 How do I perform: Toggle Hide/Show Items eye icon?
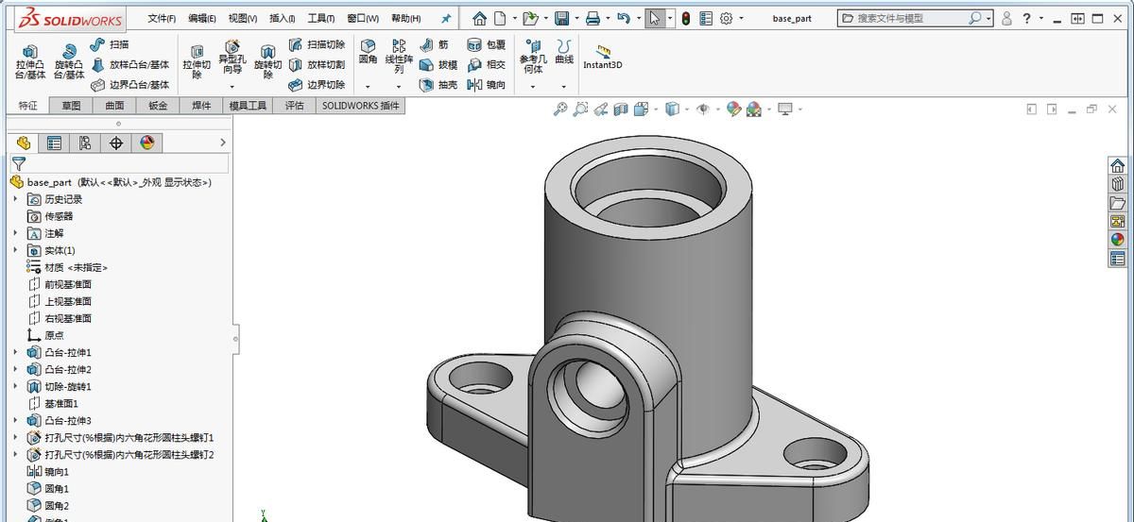pos(702,109)
